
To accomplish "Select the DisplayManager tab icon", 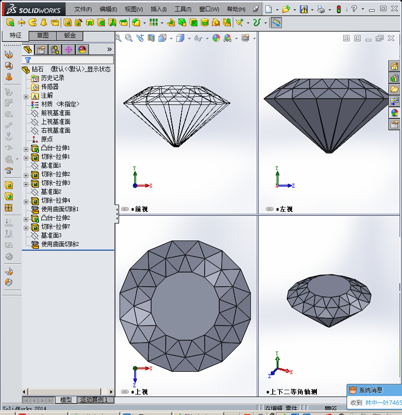I will 82,50.
